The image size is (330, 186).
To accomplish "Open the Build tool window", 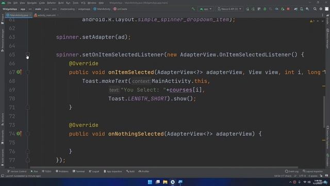I will click(130, 172).
